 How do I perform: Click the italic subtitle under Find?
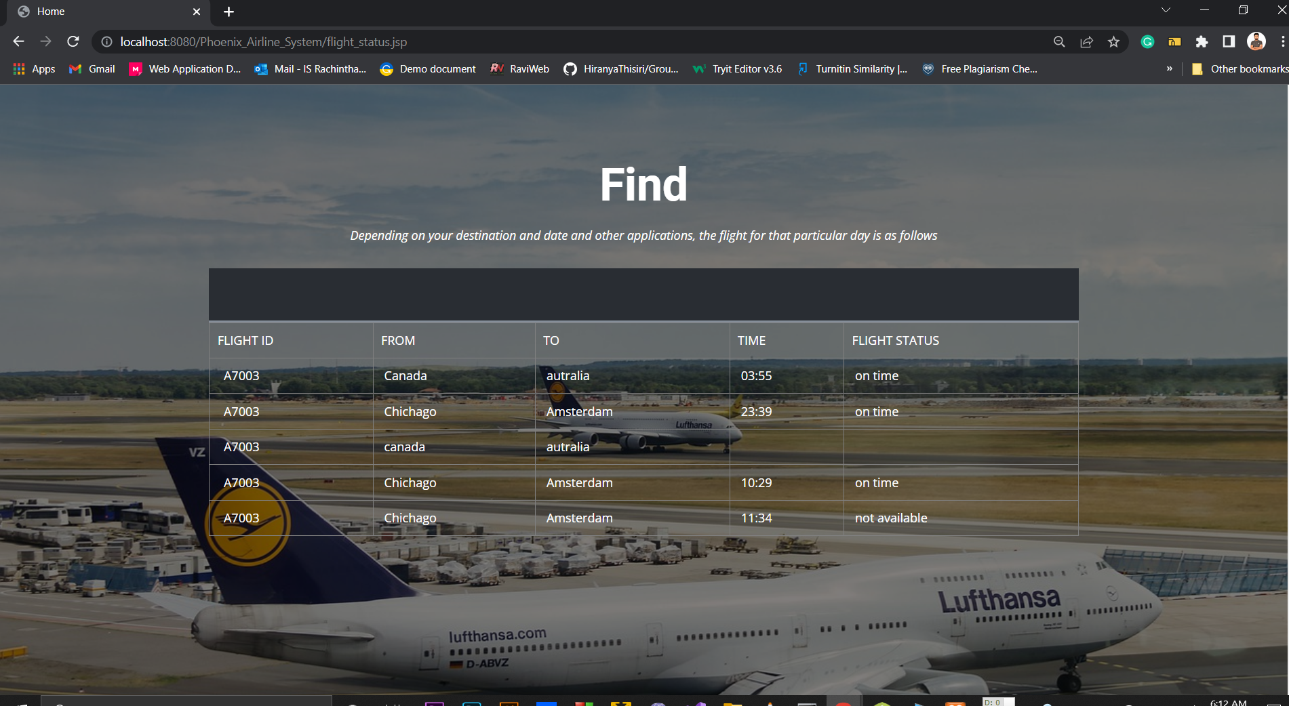coord(643,235)
